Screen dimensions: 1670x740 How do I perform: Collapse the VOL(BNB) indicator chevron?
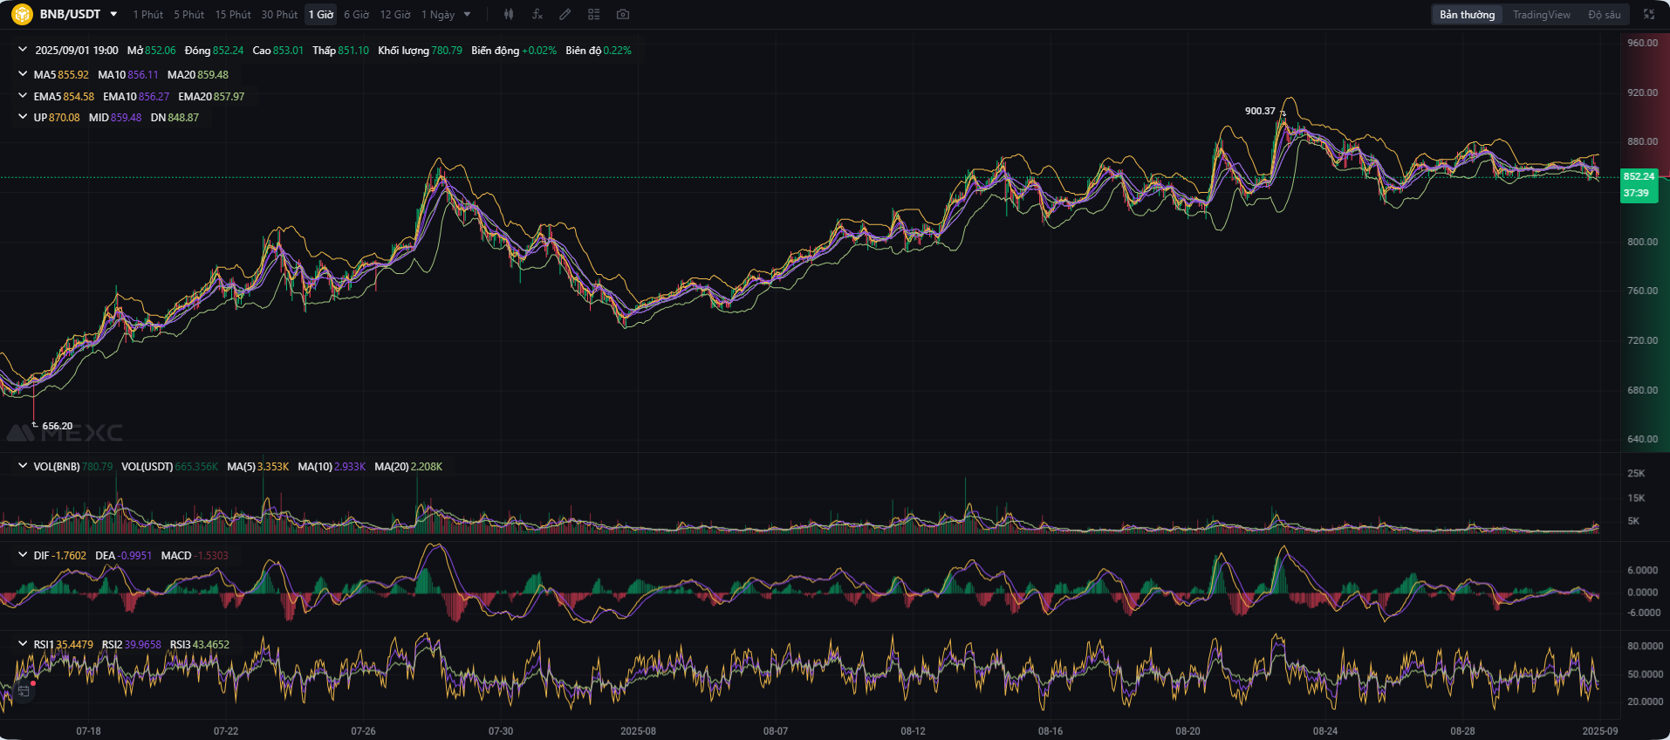pos(23,466)
